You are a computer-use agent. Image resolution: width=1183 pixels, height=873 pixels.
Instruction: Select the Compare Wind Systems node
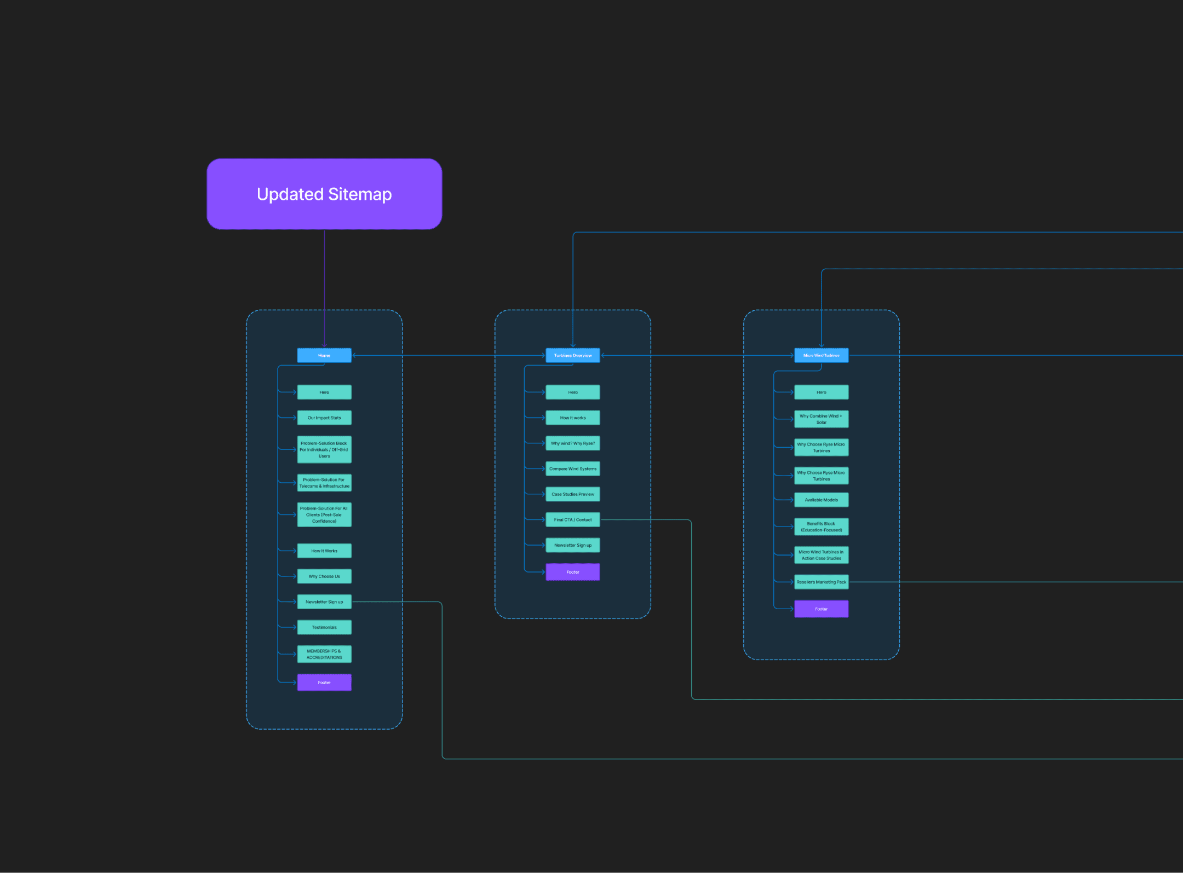pos(572,469)
